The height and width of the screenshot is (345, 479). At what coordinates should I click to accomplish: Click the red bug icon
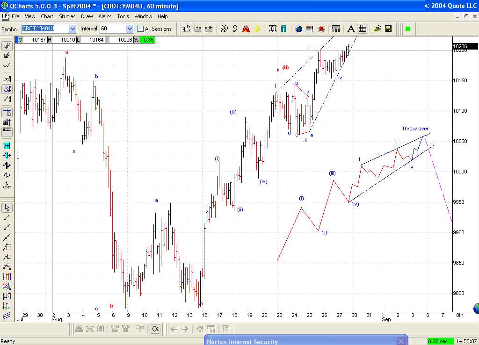pyautogui.click(x=321, y=29)
